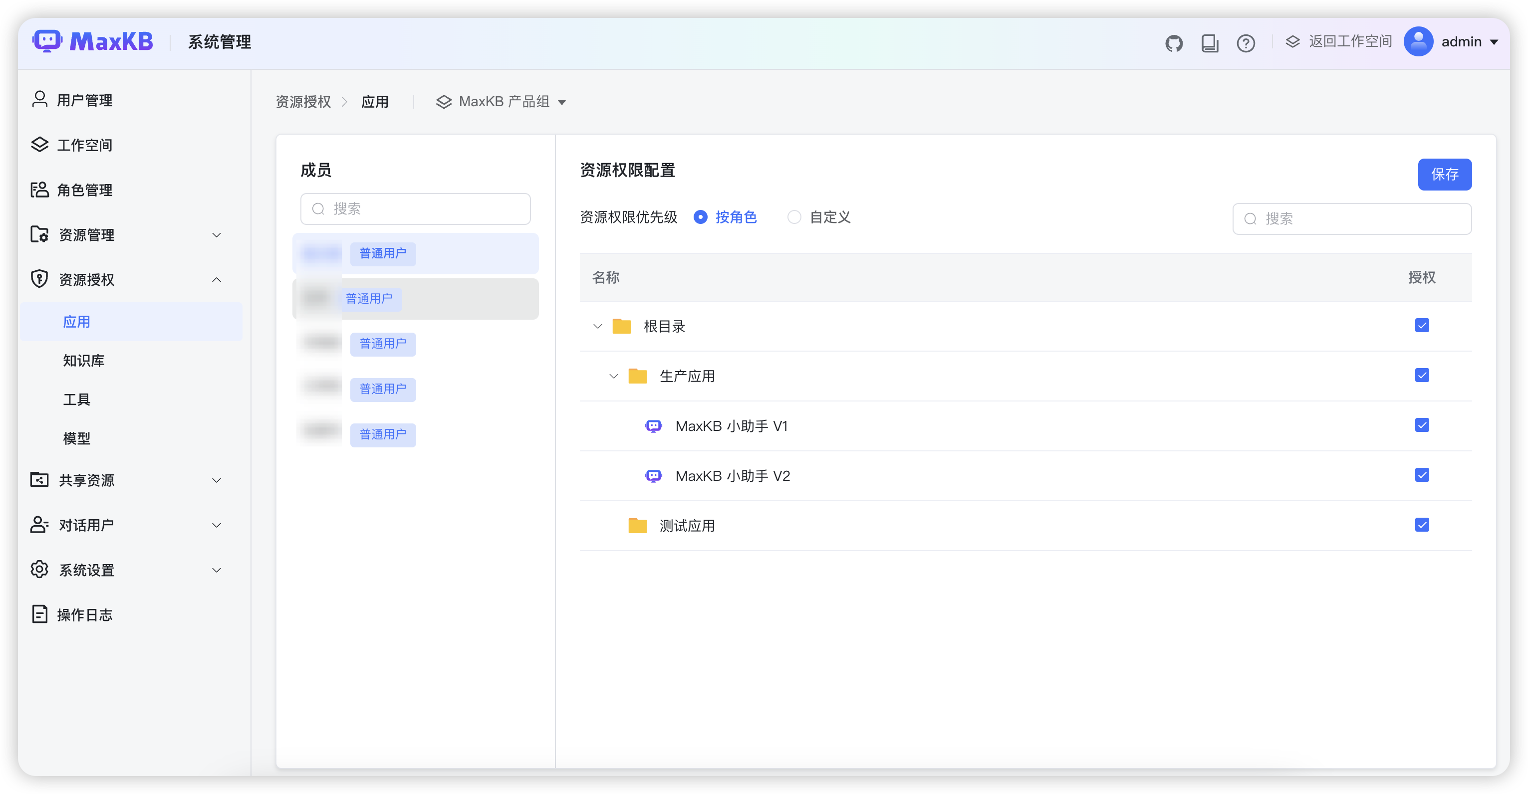
Task: Click the member search input field
Action: 415,209
